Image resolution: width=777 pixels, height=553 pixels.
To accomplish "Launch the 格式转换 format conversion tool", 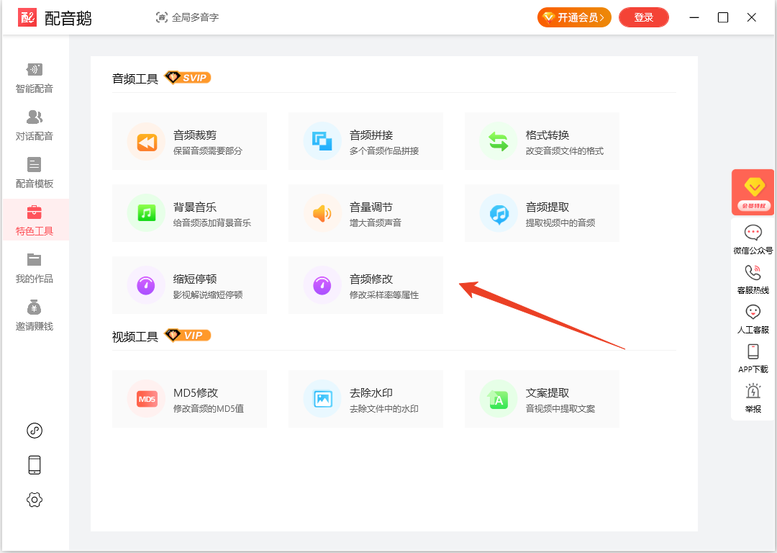I will point(542,141).
